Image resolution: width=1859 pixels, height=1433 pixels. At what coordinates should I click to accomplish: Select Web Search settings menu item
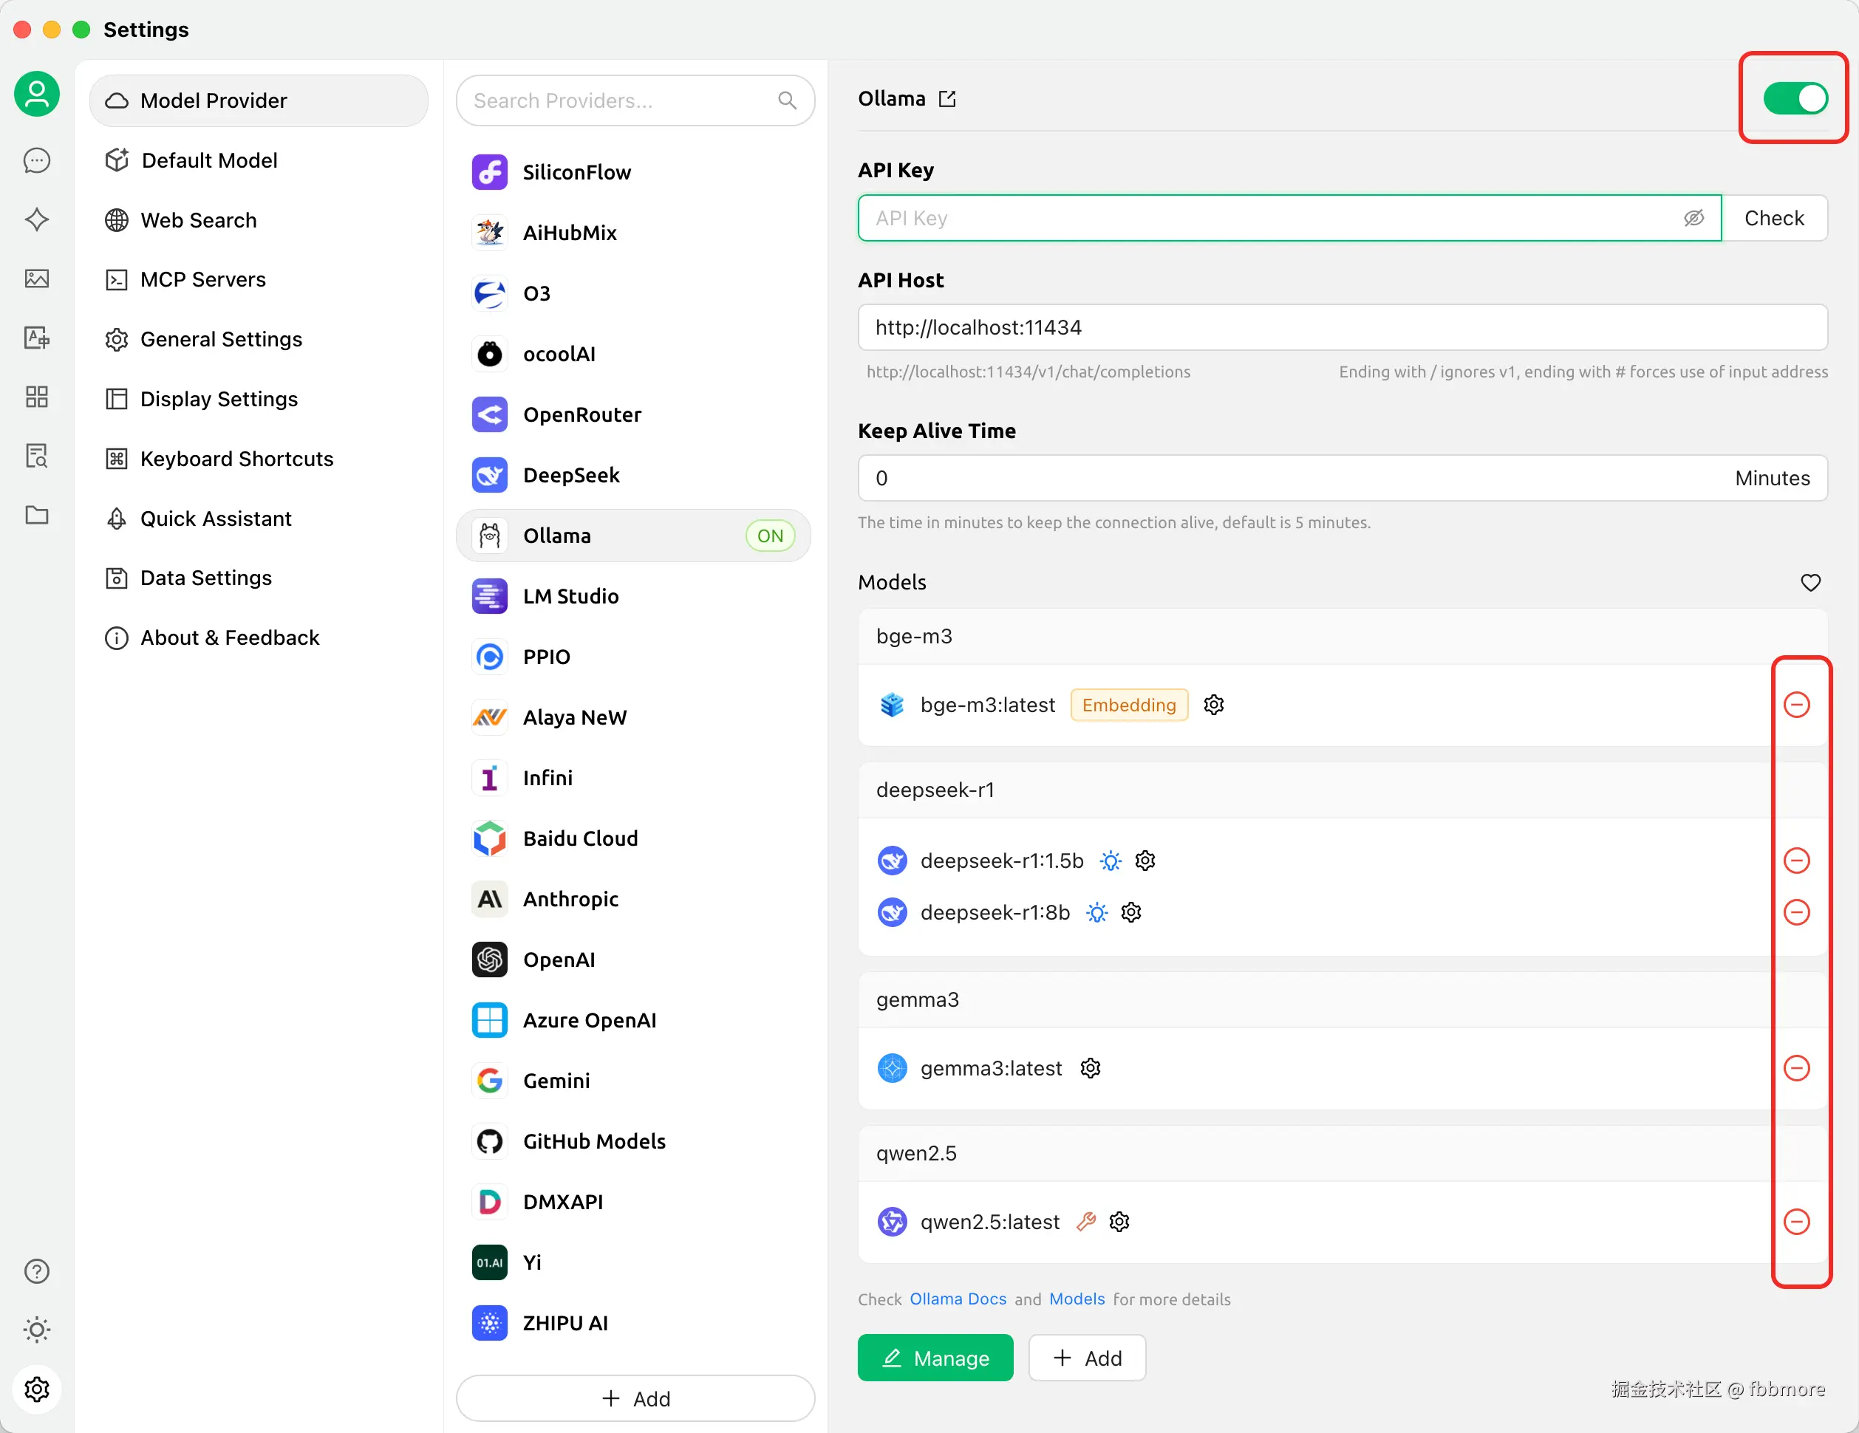[197, 220]
